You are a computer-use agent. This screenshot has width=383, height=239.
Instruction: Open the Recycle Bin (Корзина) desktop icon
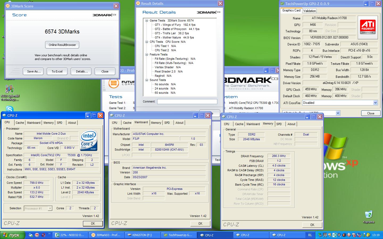[x=369, y=217]
